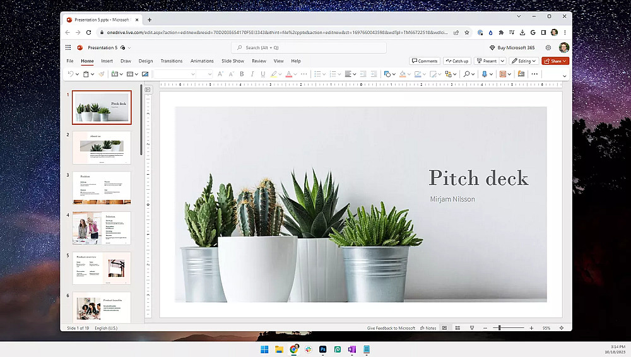The width and height of the screenshot is (631, 357).
Task: Select the Format Painter tool
Action: click(x=101, y=74)
